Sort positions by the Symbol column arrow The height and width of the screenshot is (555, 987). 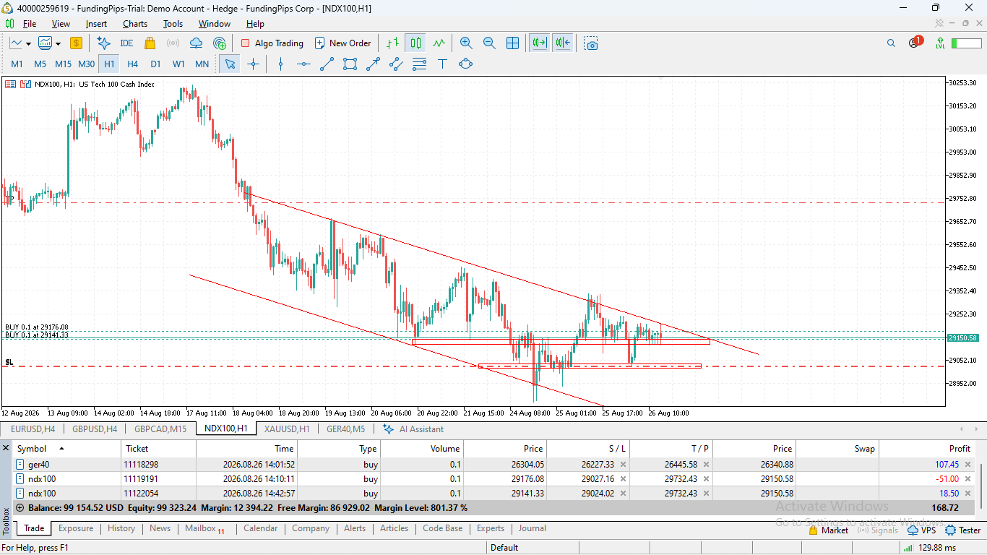[x=61, y=449]
